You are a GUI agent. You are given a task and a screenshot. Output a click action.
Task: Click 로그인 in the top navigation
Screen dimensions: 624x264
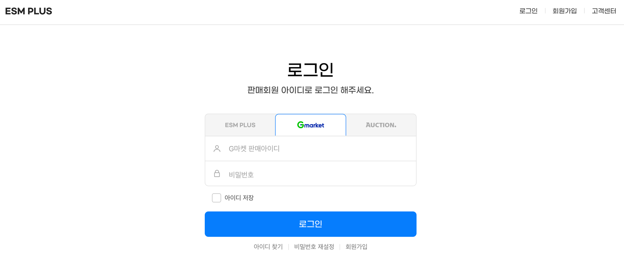[528, 11]
